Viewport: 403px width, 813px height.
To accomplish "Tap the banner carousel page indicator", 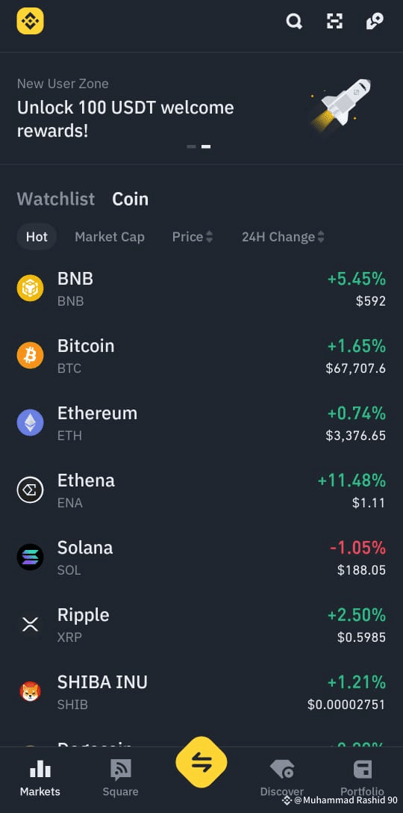I will 199,146.
